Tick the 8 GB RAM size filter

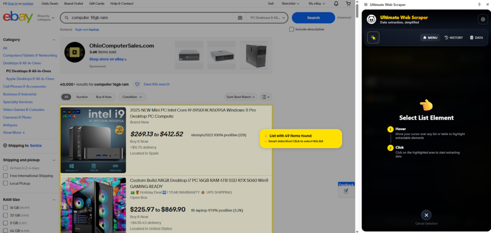coord(5,223)
